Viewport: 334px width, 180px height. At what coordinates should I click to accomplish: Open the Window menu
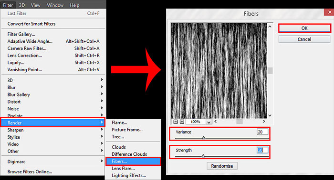tap(55, 5)
